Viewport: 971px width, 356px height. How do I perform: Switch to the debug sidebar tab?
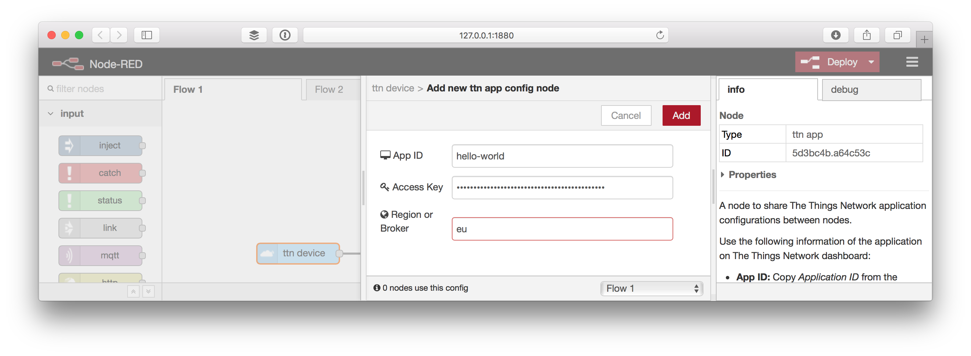click(x=871, y=89)
